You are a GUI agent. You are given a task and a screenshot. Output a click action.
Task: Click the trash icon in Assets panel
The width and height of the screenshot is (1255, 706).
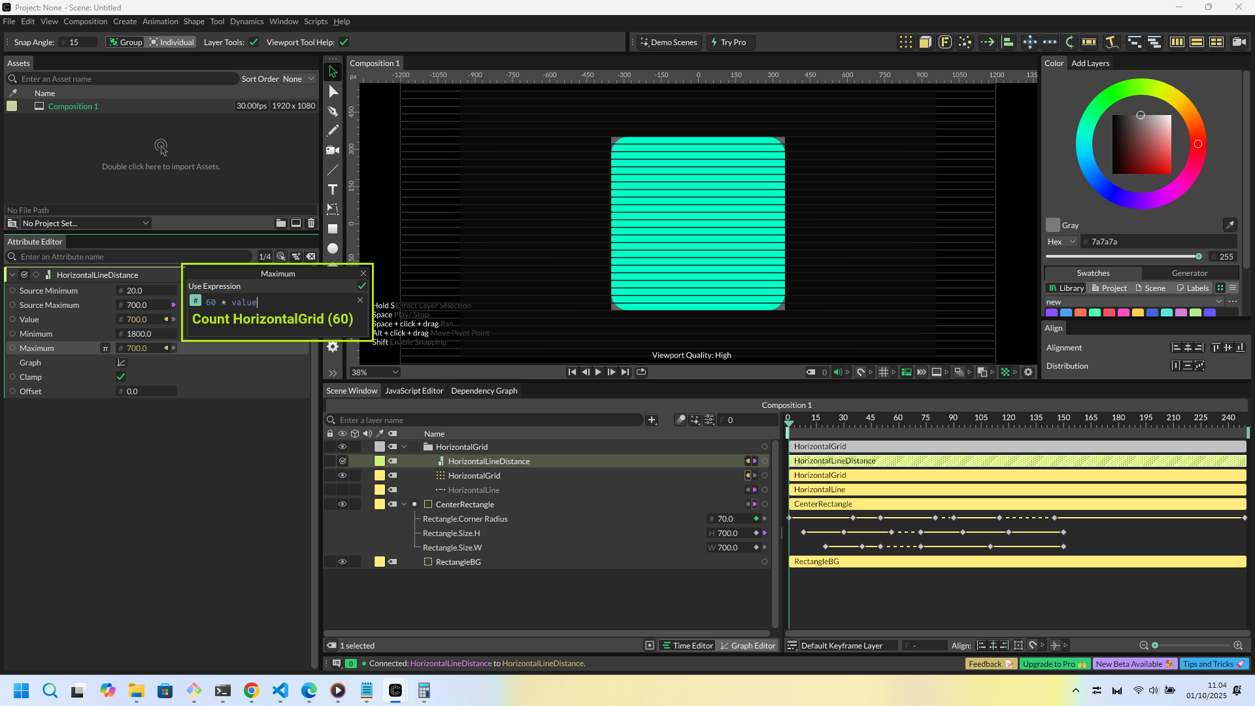311,224
